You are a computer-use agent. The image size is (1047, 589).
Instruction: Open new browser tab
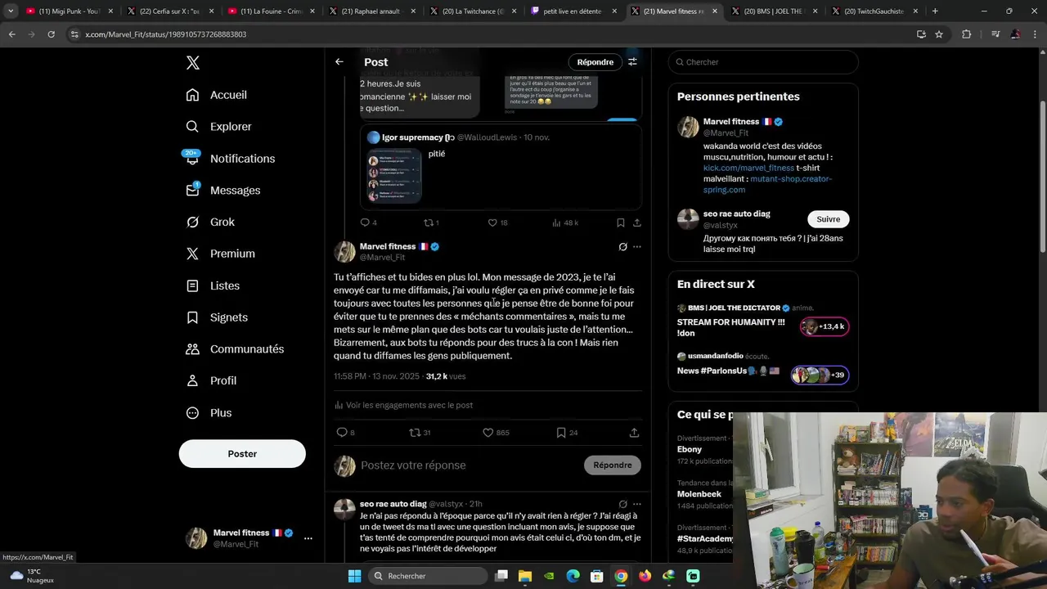point(935,11)
